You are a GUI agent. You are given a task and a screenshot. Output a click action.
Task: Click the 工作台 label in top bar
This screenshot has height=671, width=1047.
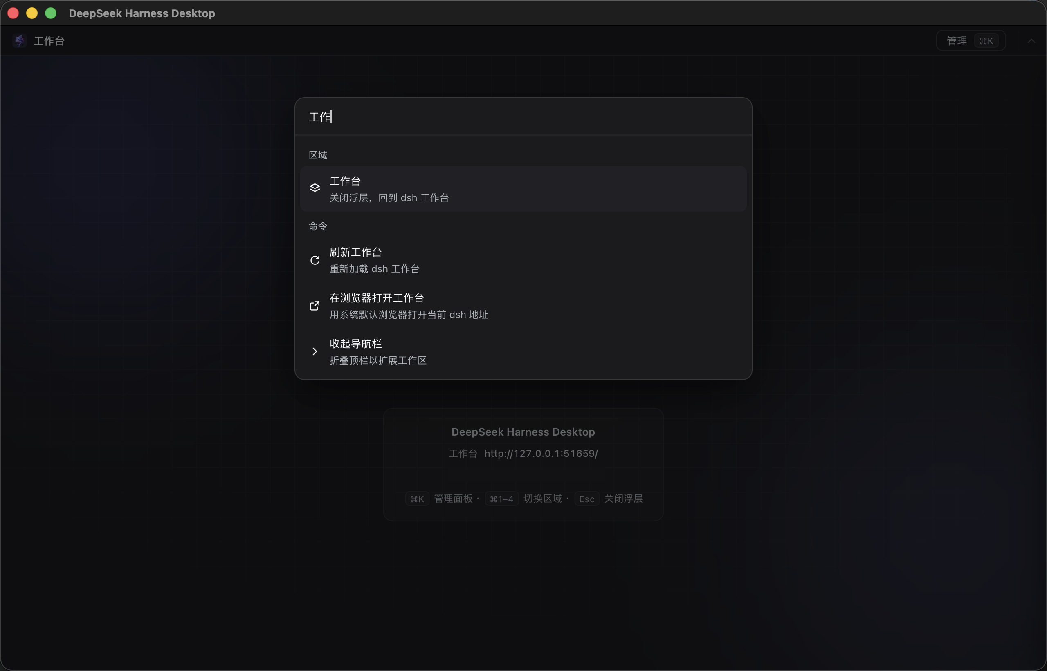click(49, 41)
